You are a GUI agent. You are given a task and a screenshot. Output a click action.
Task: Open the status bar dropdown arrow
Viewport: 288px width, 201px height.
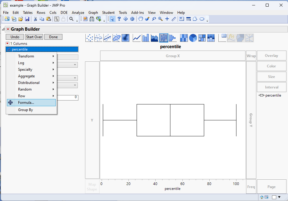(279, 197)
